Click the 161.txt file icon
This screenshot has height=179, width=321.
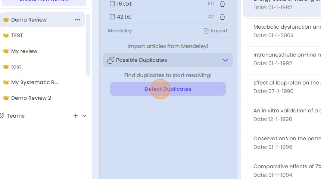point(112,4)
